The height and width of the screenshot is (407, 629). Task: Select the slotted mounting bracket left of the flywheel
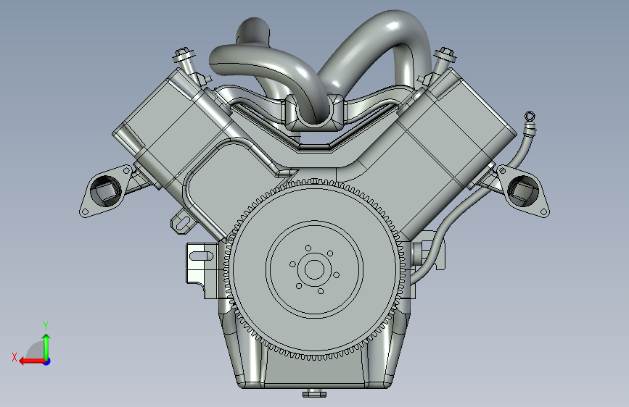[x=202, y=270]
